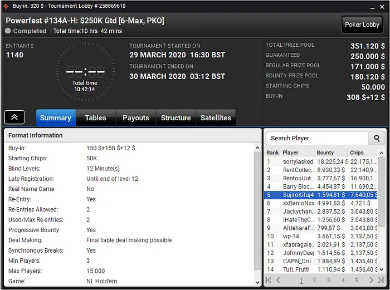Select player row JohnnyDeep
This screenshot has width=390, height=290.
(x=321, y=253)
